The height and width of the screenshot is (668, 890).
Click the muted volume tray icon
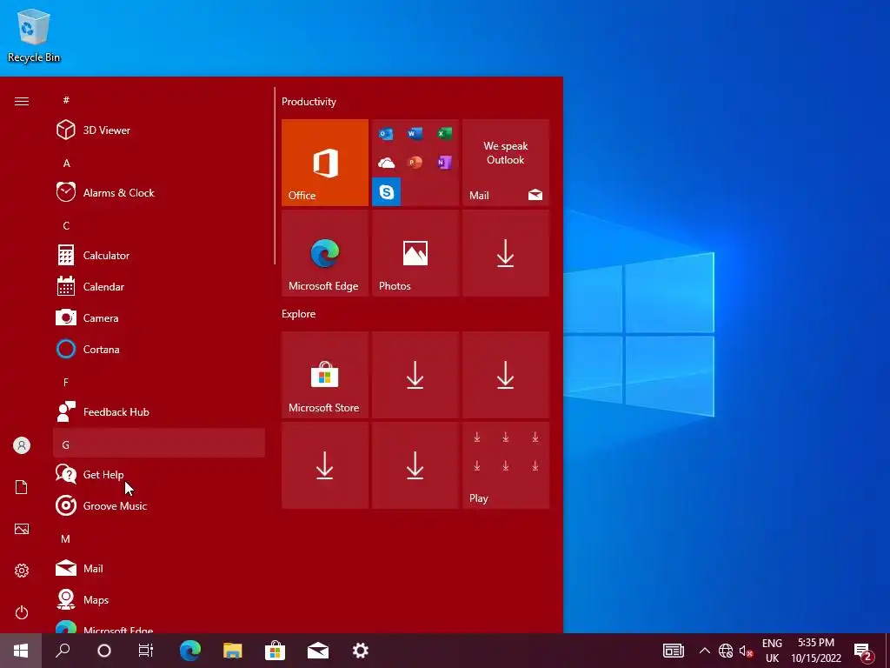[x=746, y=651]
